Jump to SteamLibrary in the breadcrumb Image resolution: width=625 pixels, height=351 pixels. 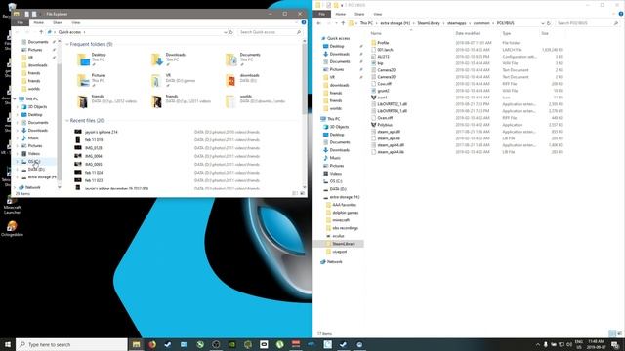point(429,23)
